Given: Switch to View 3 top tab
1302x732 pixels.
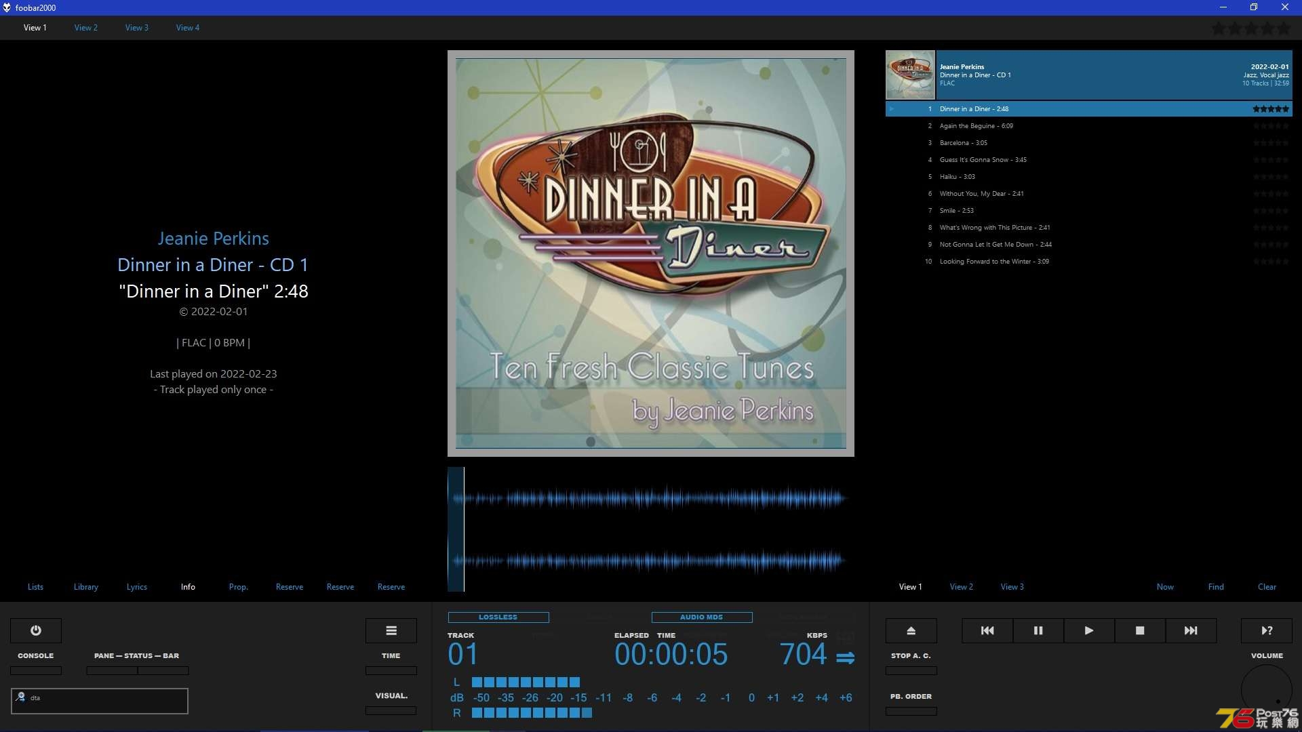Looking at the screenshot, I should (137, 28).
